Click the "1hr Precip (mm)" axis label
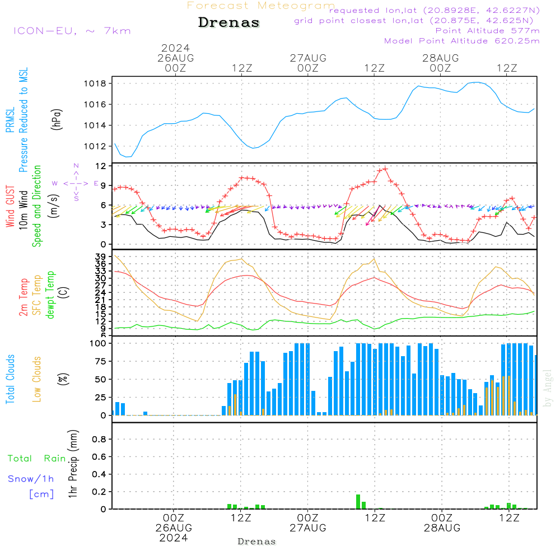This screenshot has width=560, height=560. pos(73,464)
